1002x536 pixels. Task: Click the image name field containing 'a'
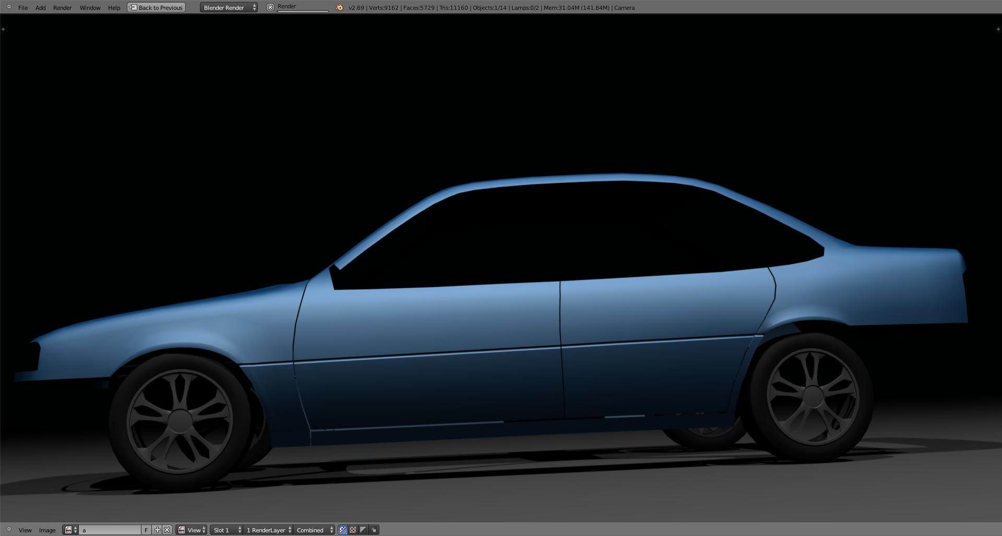click(x=110, y=530)
